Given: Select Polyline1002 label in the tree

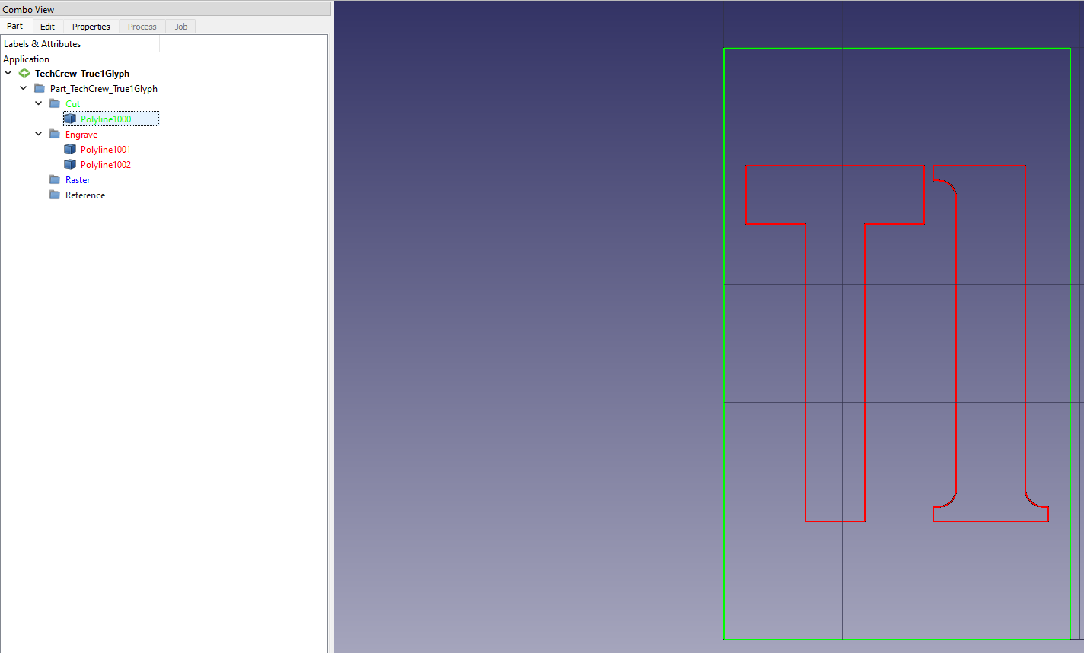Looking at the screenshot, I should [105, 165].
